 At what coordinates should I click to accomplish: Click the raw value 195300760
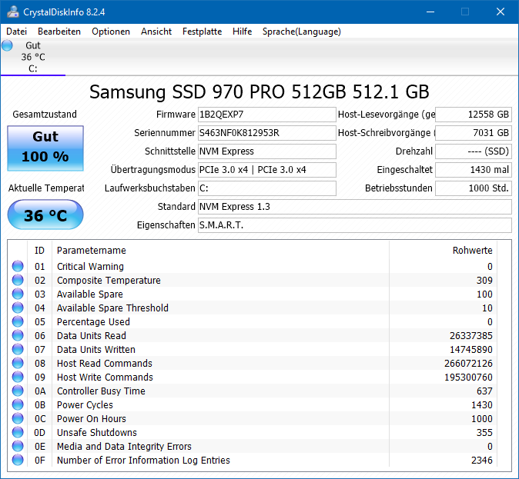click(468, 378)
